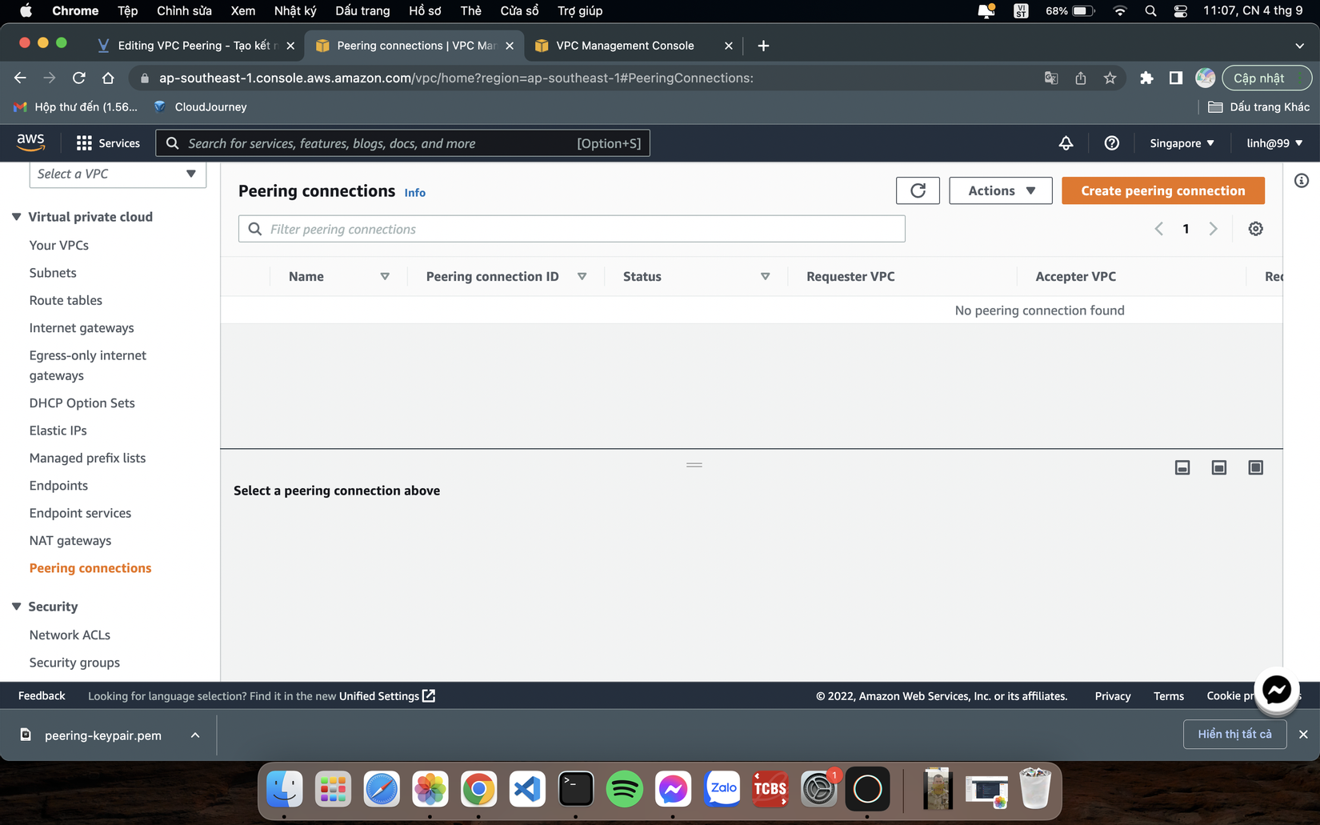Open CloudJourney bookmark
This screenshot has width=1320, height=825.
click(200, 107)
